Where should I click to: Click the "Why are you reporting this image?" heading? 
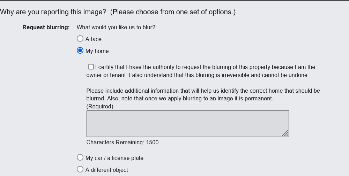tap(53, 12)
